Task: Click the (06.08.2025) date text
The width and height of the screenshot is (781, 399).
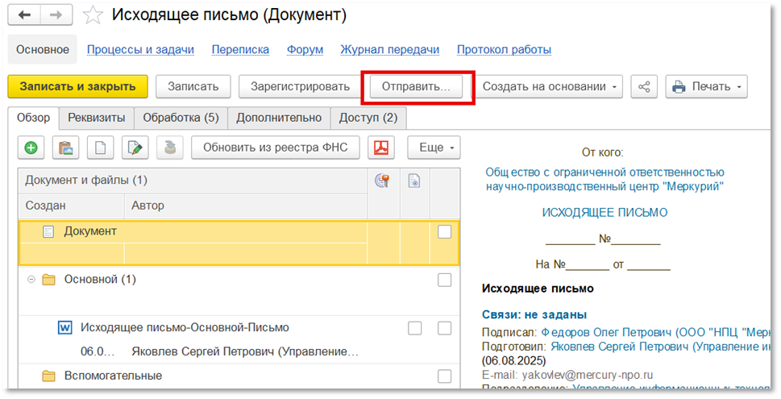Action: [514, 360]
